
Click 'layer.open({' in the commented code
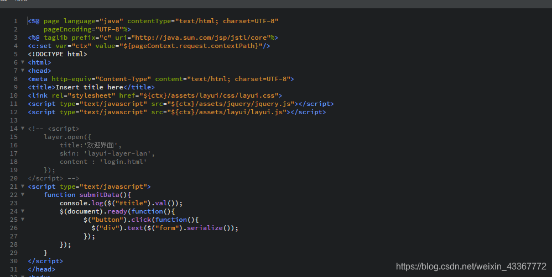(x=67, y=137)
